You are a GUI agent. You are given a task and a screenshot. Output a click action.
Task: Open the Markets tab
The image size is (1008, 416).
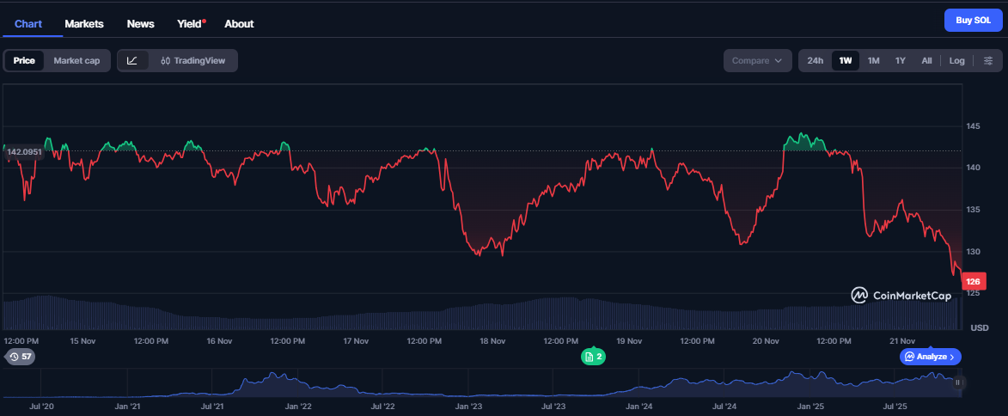click(x=84, y=23)
